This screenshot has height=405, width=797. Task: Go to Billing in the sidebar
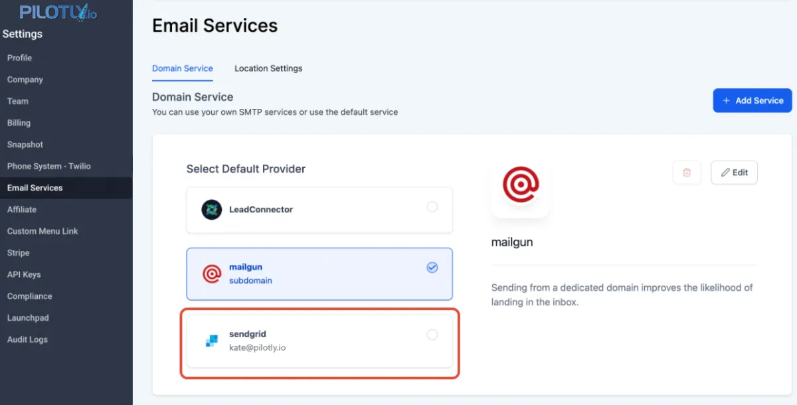19,123
